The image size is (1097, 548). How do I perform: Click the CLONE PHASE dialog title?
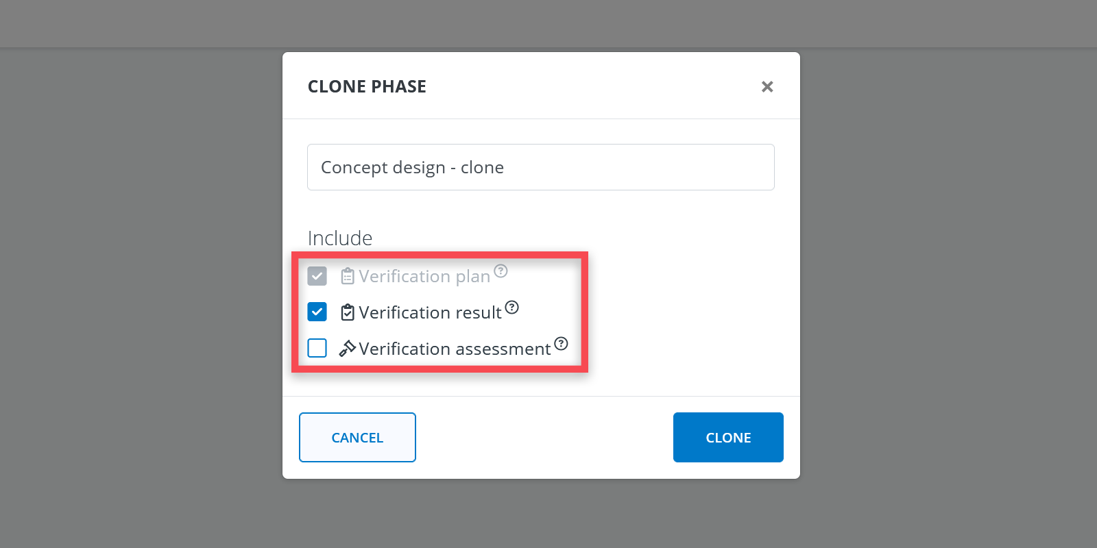click(x=367, y=87)
